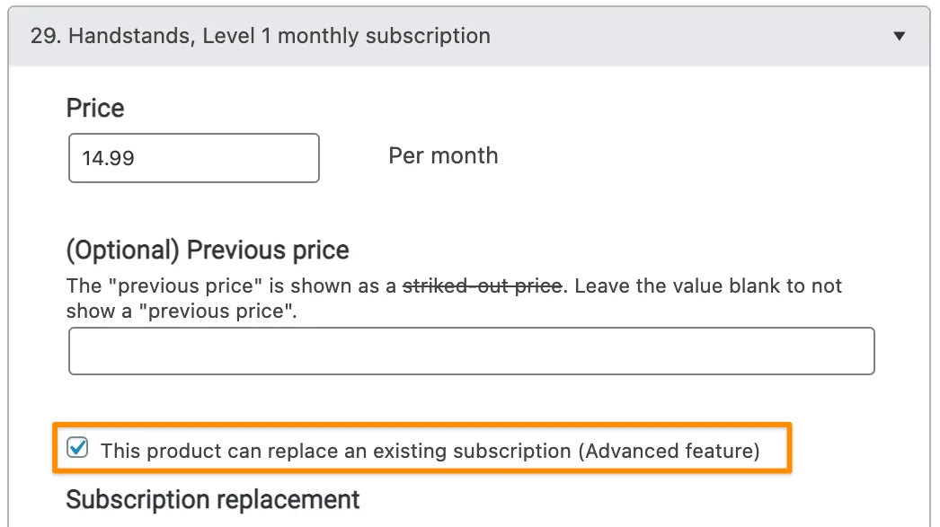Click the '(Optional) Previous price' heading

click(208, 250)
